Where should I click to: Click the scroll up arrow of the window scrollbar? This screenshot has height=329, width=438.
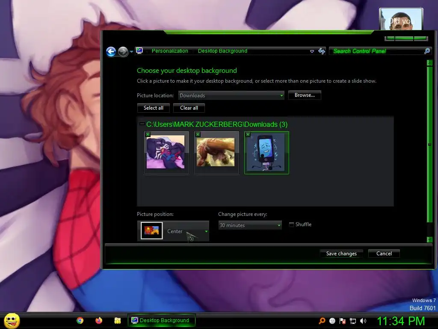click(x=429, y=63)
